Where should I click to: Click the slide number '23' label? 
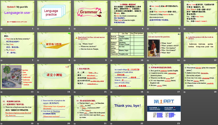click(178, 123)
